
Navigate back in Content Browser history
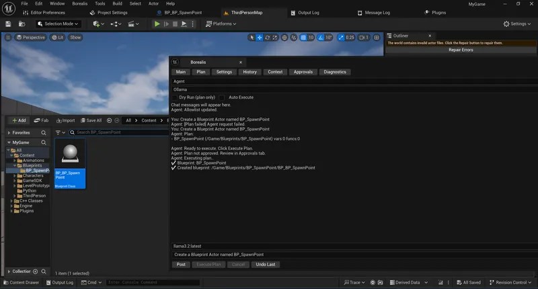coord(109,120)
